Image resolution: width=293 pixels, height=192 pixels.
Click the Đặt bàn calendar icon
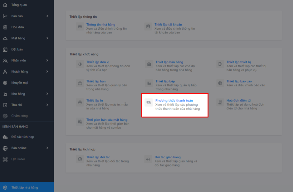click(5, 49)
